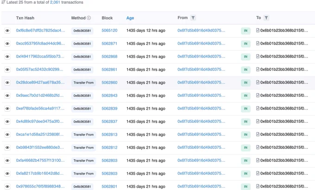The image size is (315, 190).
Task: Open block number 5062837
Action: coord(109,121)
